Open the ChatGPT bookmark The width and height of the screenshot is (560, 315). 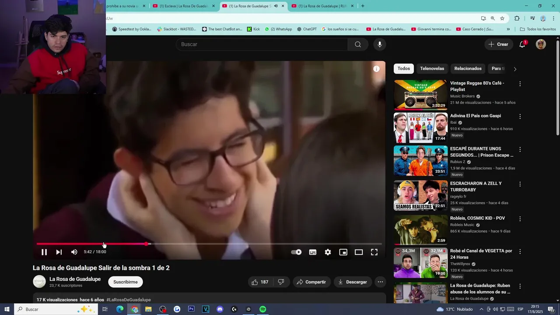[x=307, y=29]
